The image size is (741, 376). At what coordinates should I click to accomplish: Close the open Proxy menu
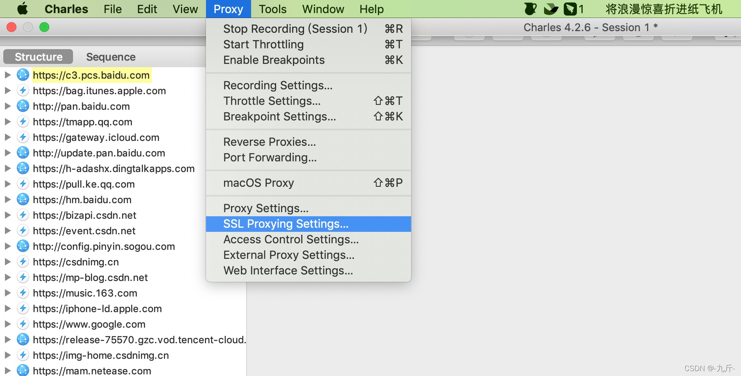pos(228,9)
